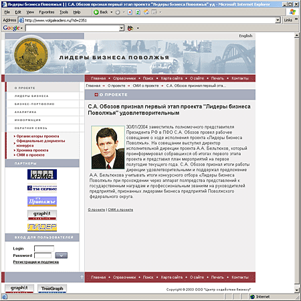The height and width of the screenshot is (301, 301).
Task: Click the KPMG partner logo
Action: click(42, 175)
